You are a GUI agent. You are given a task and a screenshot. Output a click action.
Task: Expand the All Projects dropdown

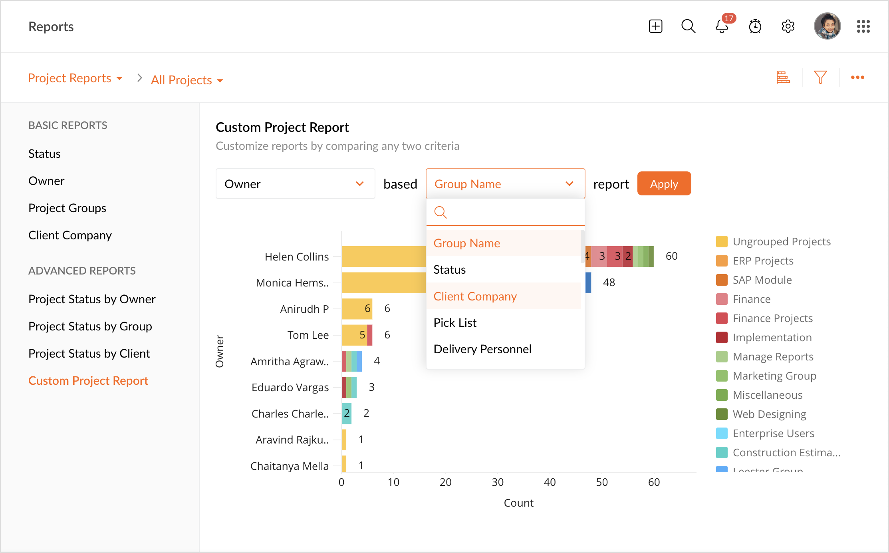point(187,80)
